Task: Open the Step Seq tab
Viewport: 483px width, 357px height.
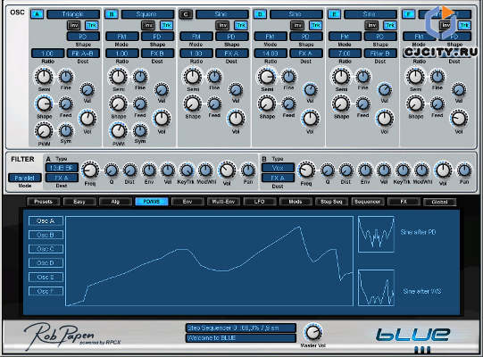Action: point(331,202)
